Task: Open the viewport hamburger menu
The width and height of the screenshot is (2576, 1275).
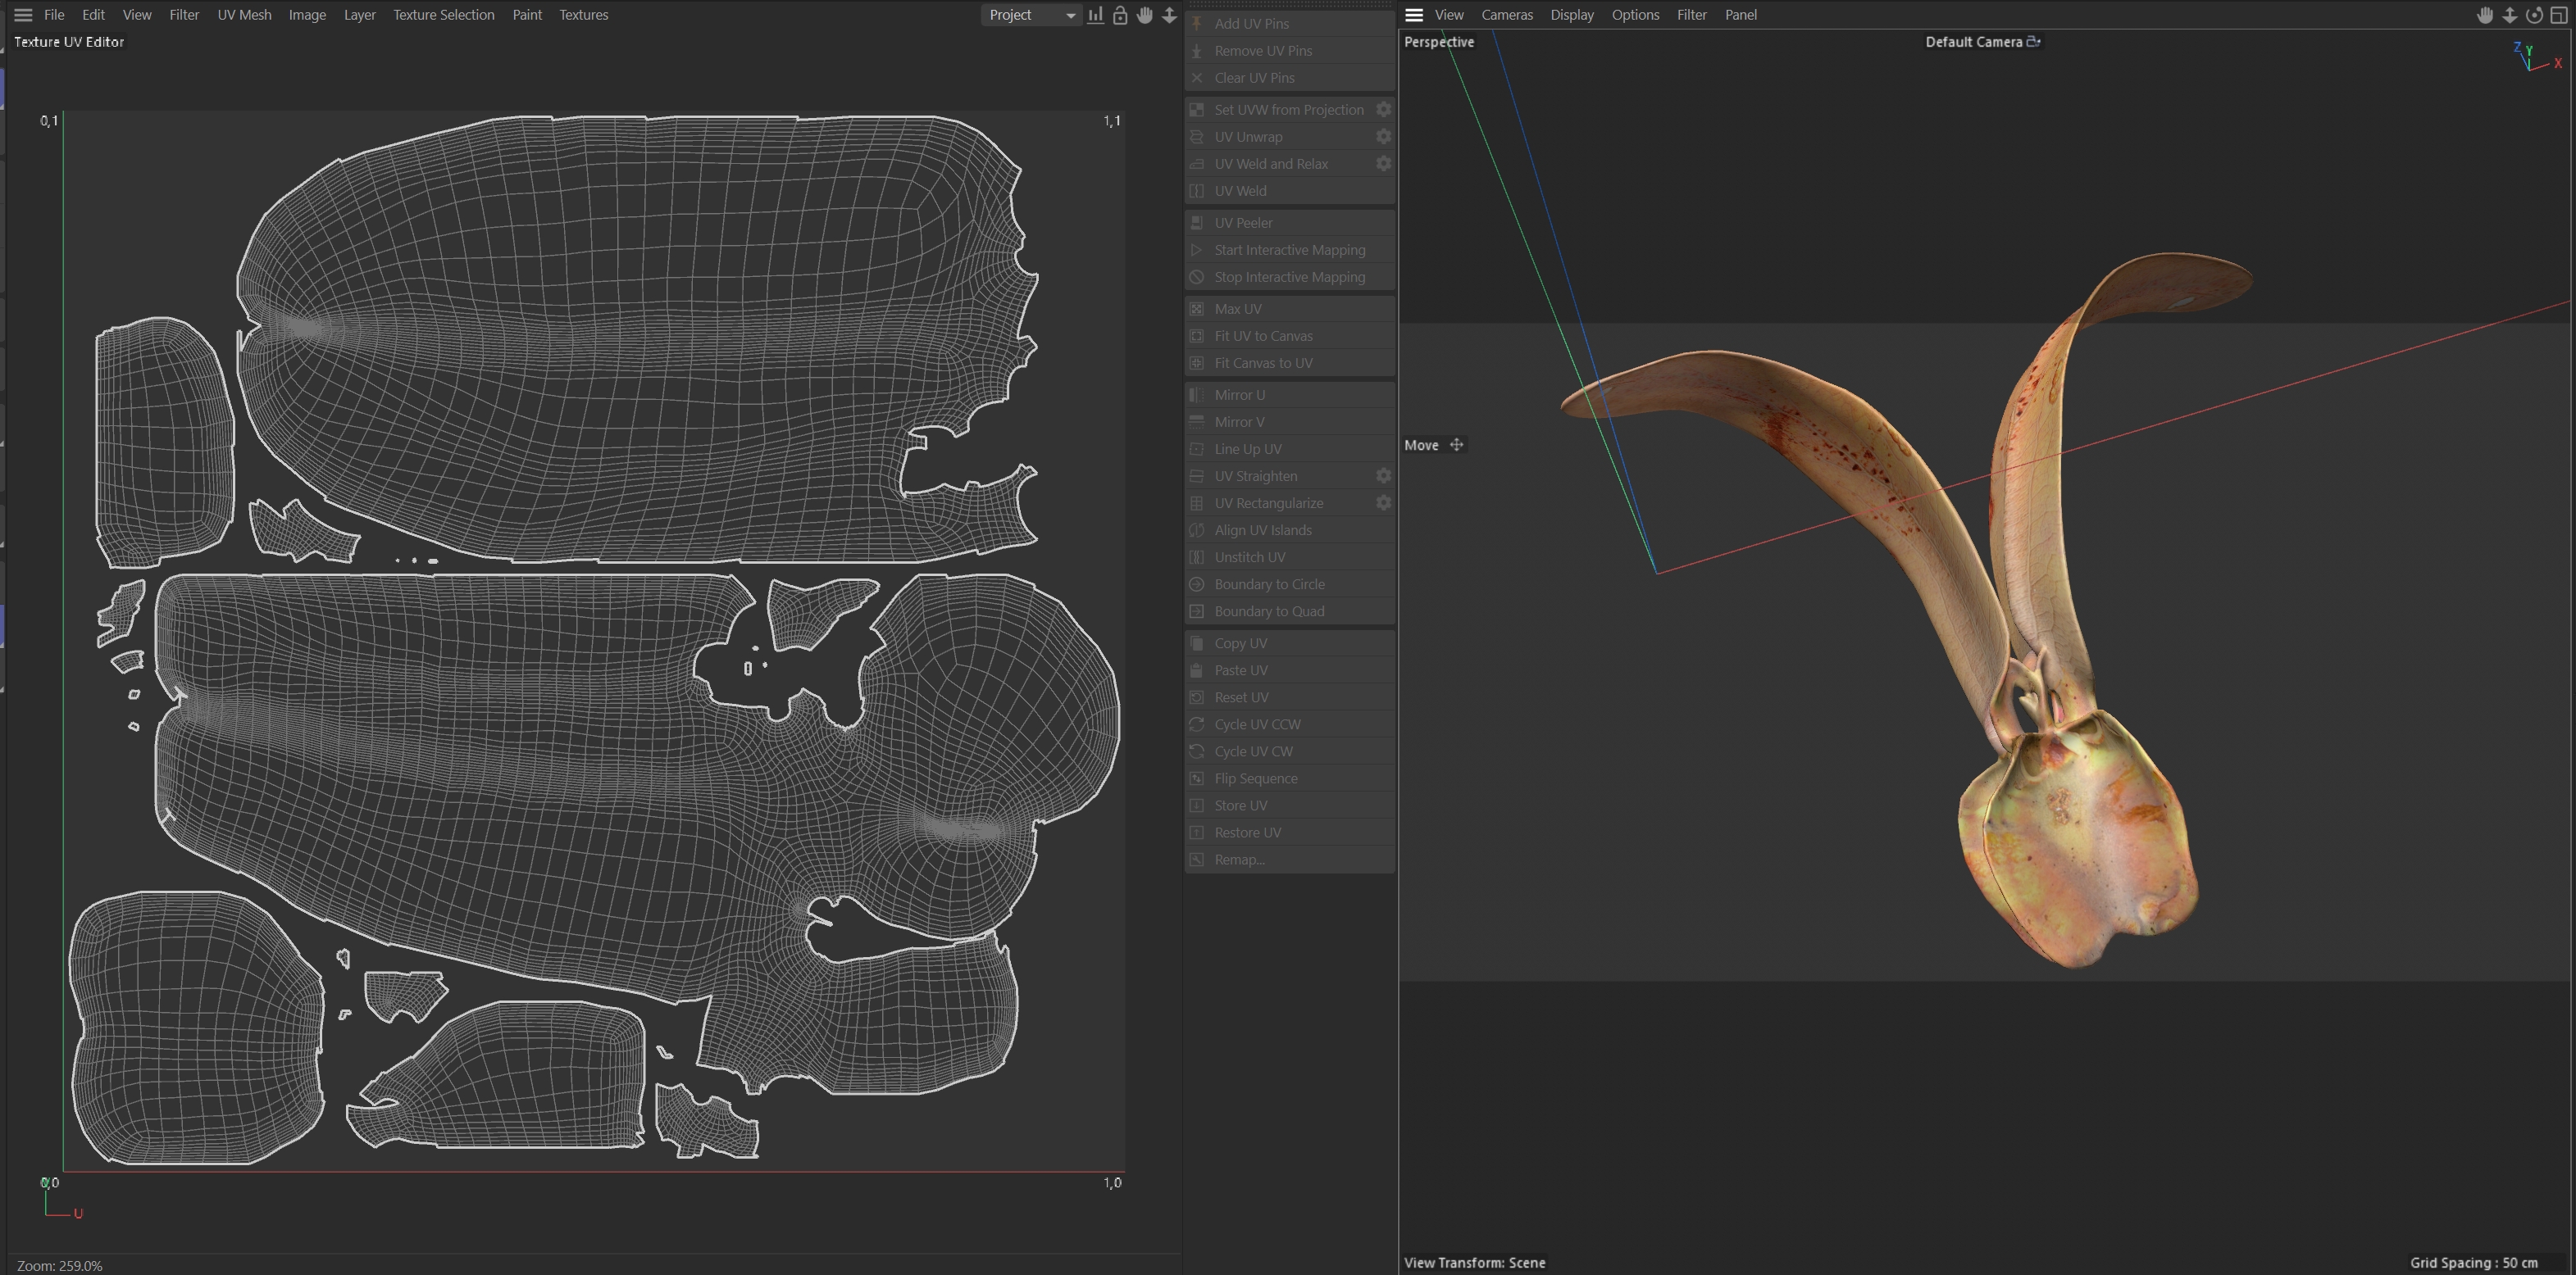Action: [1414, 15]
